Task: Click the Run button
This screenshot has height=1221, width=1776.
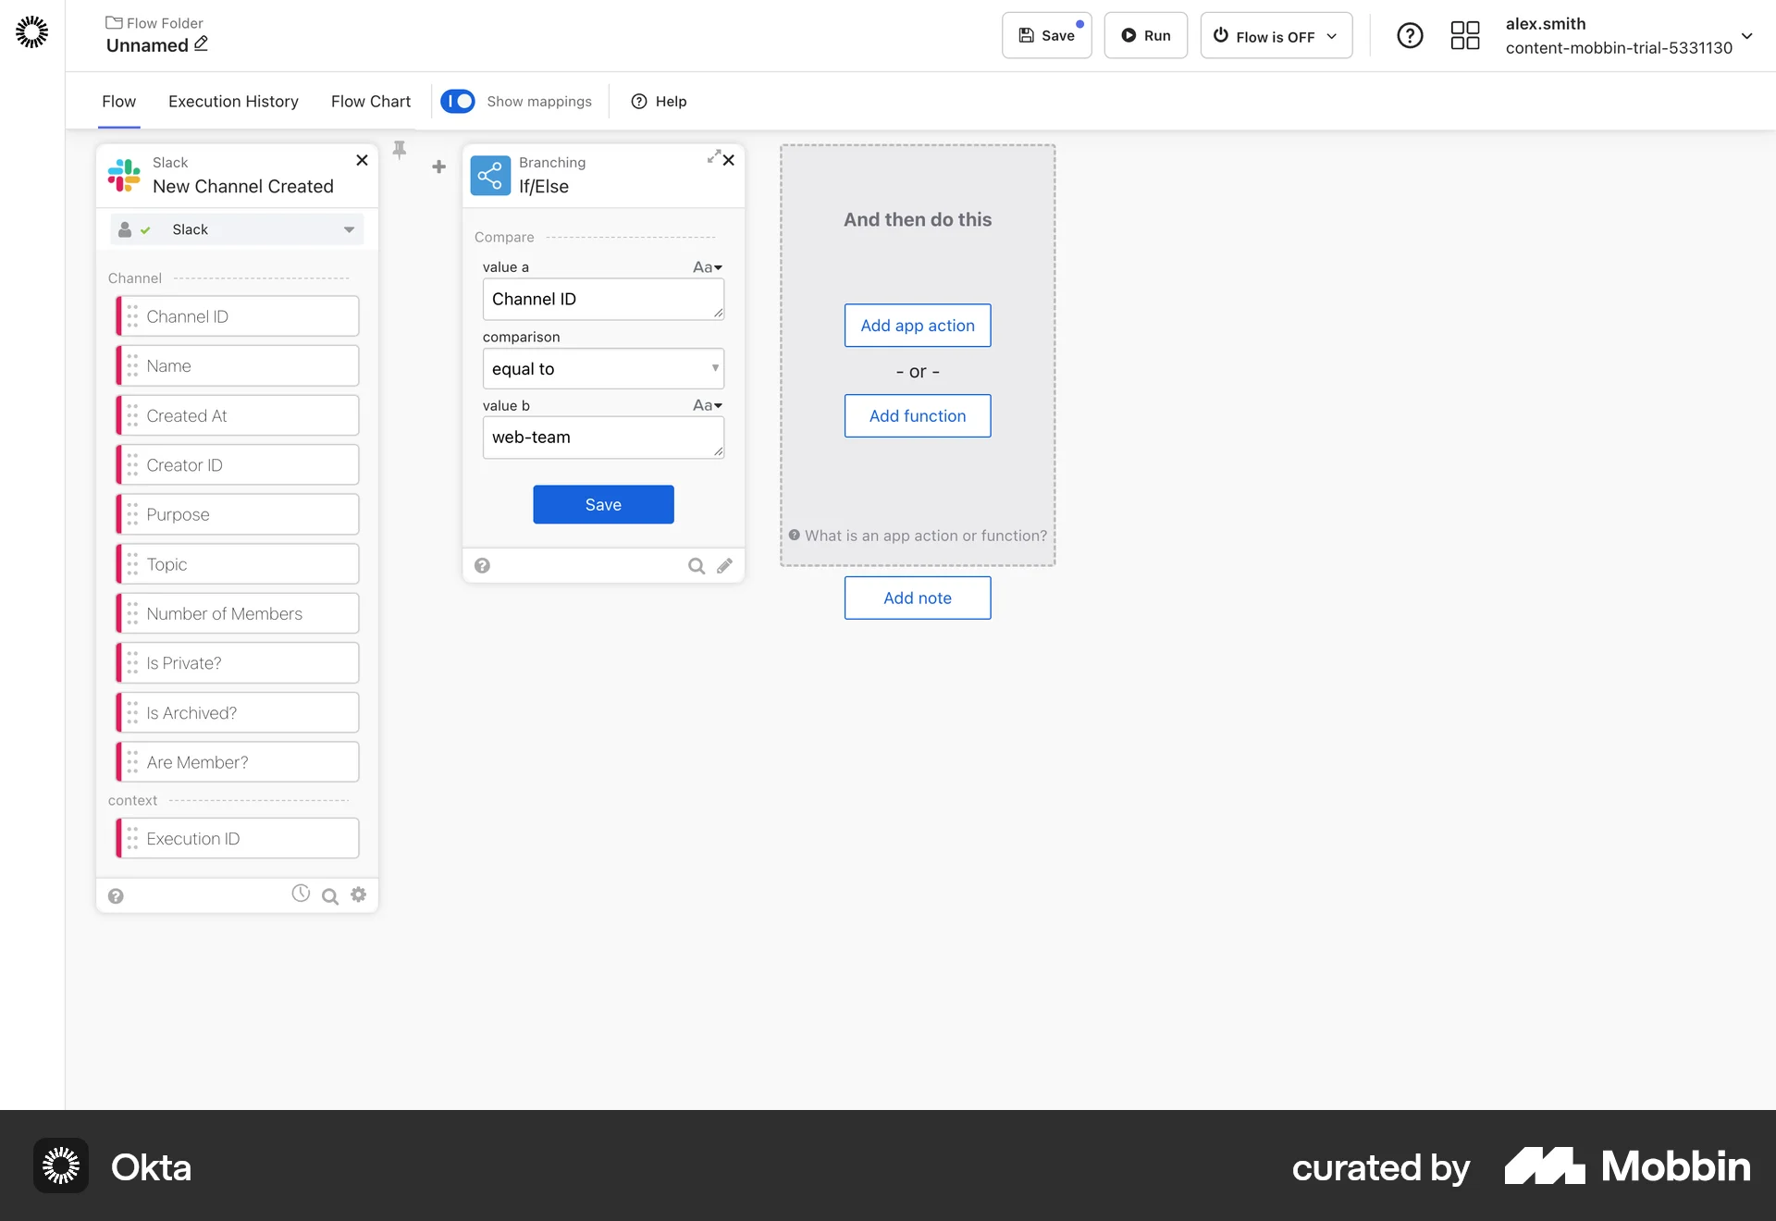Action: [x=1145, y=35]
